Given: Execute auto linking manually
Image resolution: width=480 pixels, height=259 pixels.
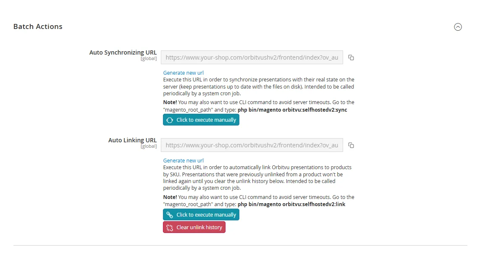Looking at the screenshot, I should [201, 215].
